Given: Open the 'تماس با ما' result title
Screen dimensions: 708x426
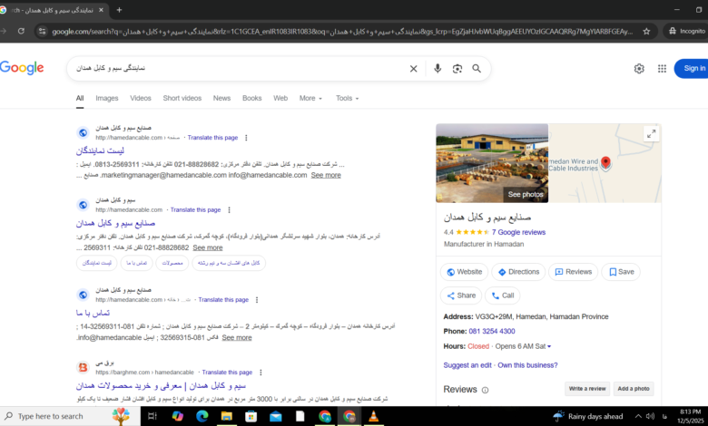Looking at the screenshot, I should pyautogui.click(x=93, y=313).
